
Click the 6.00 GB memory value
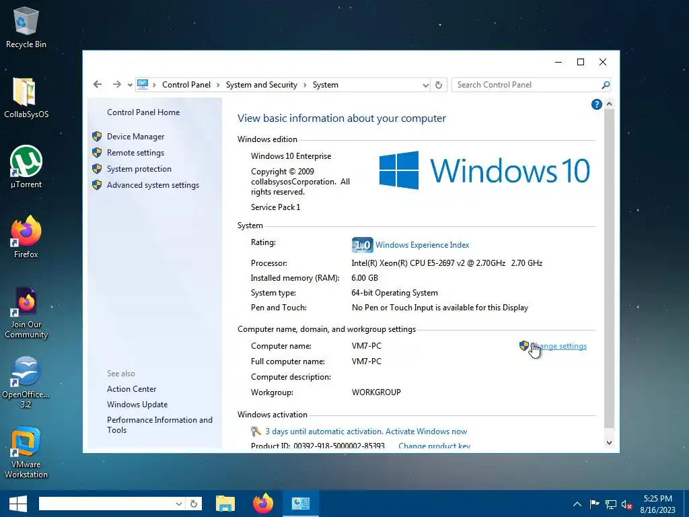[x=365, y=278]
